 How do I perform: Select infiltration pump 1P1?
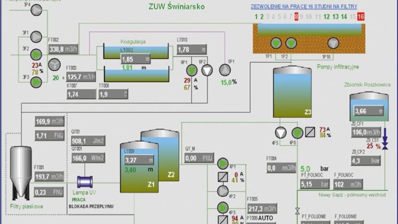[276, 43]
